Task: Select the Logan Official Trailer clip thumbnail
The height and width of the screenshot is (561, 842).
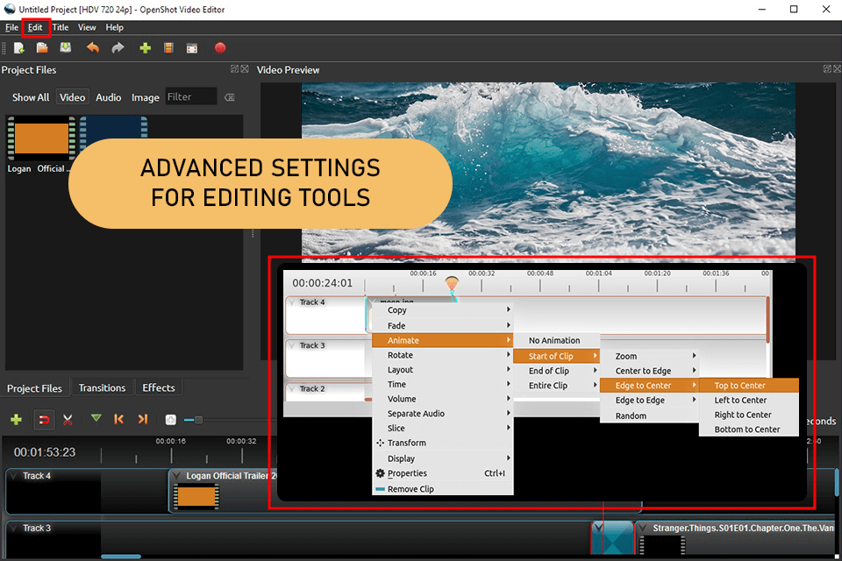Action: tap(196, 496)
